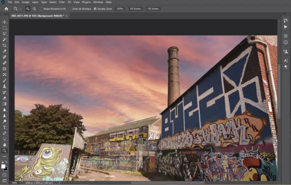The image size is (291, 185).
Task: Click the foreground color swatch
Action: [x=3, y=166]
